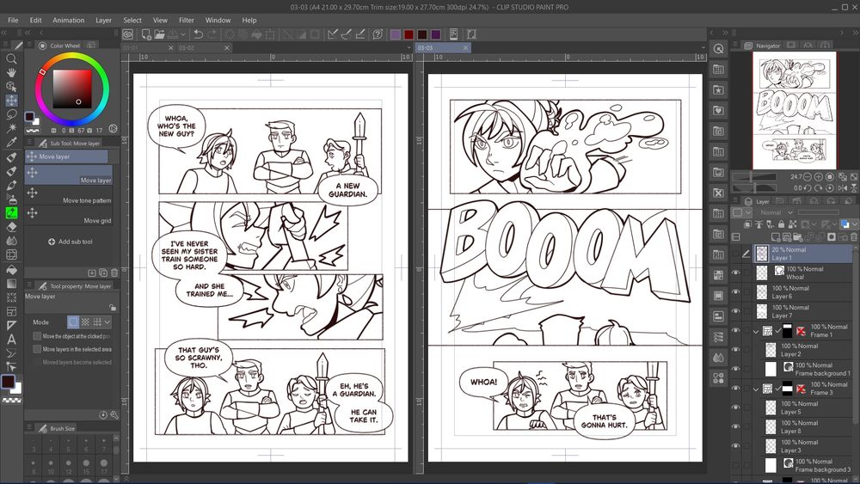Select the Lasso selection tool

point(11,114)
